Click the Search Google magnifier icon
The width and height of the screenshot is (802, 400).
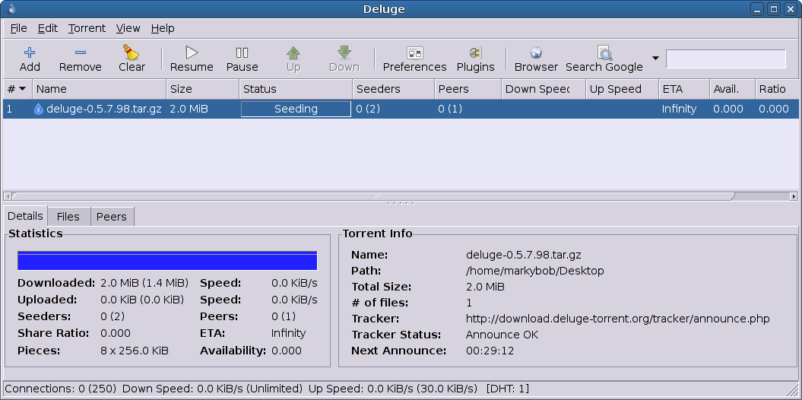click(604, 52)
